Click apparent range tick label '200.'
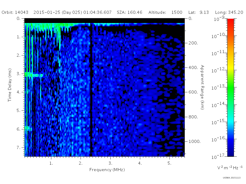This screenshot has width=246, height=184. pyautogui.click(x=193, y=43)
